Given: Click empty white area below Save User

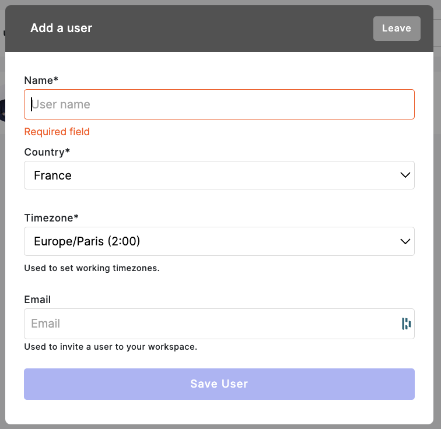Looking at the screenshot, I should [x=219, y=412].
